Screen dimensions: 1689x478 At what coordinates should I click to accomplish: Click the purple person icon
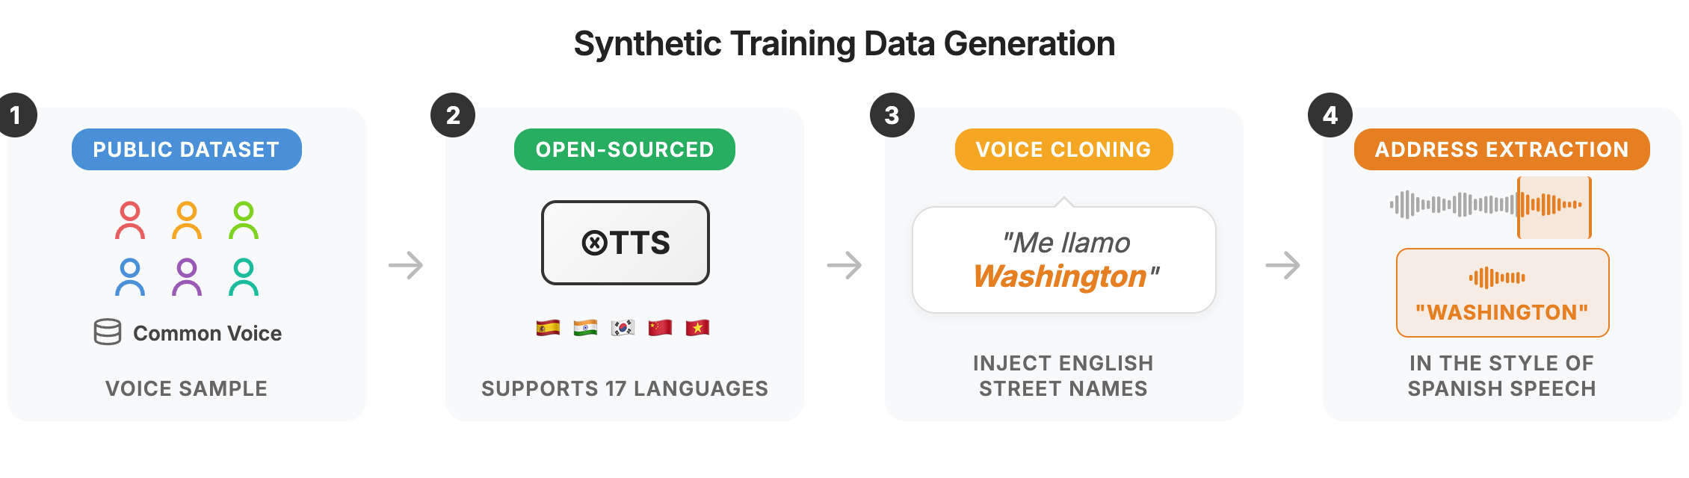[x=187, y=277]
